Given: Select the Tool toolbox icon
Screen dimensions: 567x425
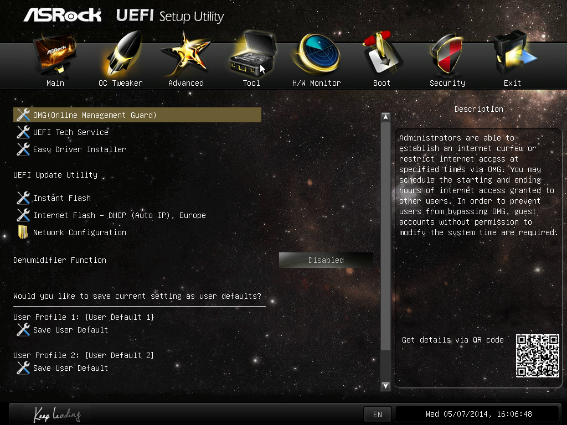Looking at the screenshot, I should point(252,54).
